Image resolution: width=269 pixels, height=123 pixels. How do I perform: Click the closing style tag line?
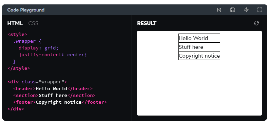pyautogui.click(x=19, y=68)
